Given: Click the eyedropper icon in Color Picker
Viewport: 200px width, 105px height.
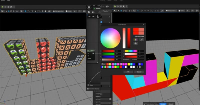Looking at the screenshot, I should click(x=141, y=39).
